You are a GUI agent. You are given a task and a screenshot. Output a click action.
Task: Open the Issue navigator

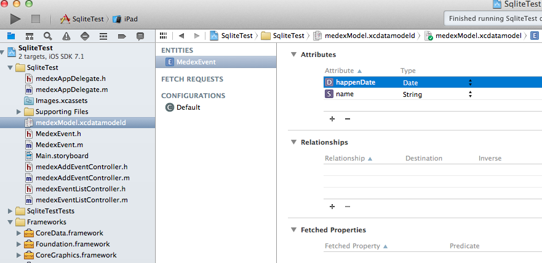click(x=66, y=36)
